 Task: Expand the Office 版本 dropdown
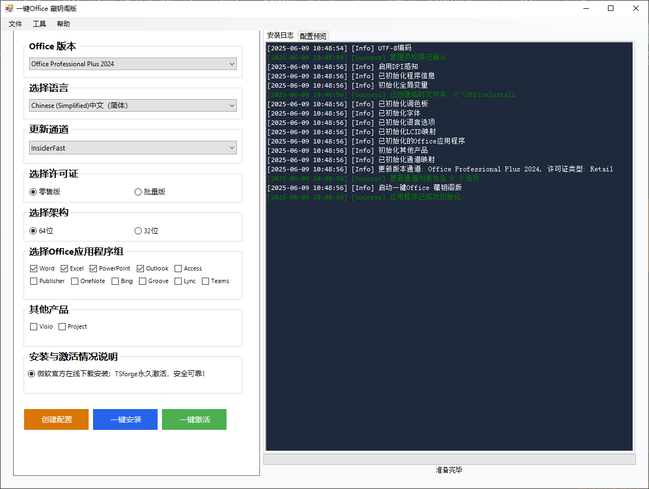pyautogui.click(x=132, y=64)
